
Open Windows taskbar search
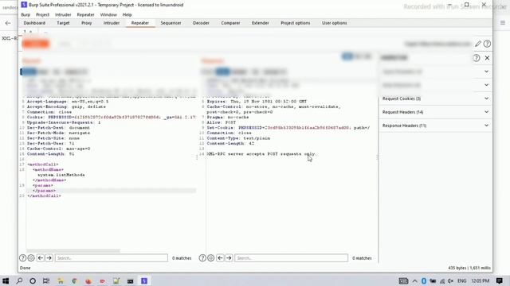pyautogui.click(x=19, y=280)
